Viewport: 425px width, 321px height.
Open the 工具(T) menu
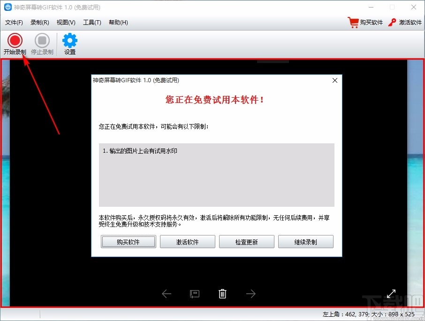(x=92, y=22)
